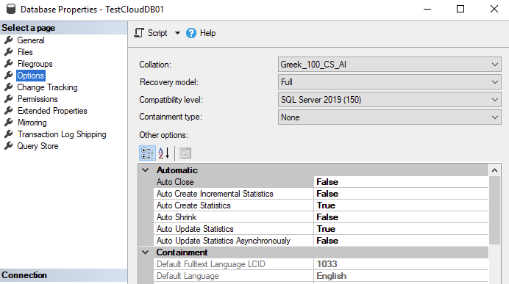Open the Permissions page
This screenshot has width=509, height=284.
[38, 99]
